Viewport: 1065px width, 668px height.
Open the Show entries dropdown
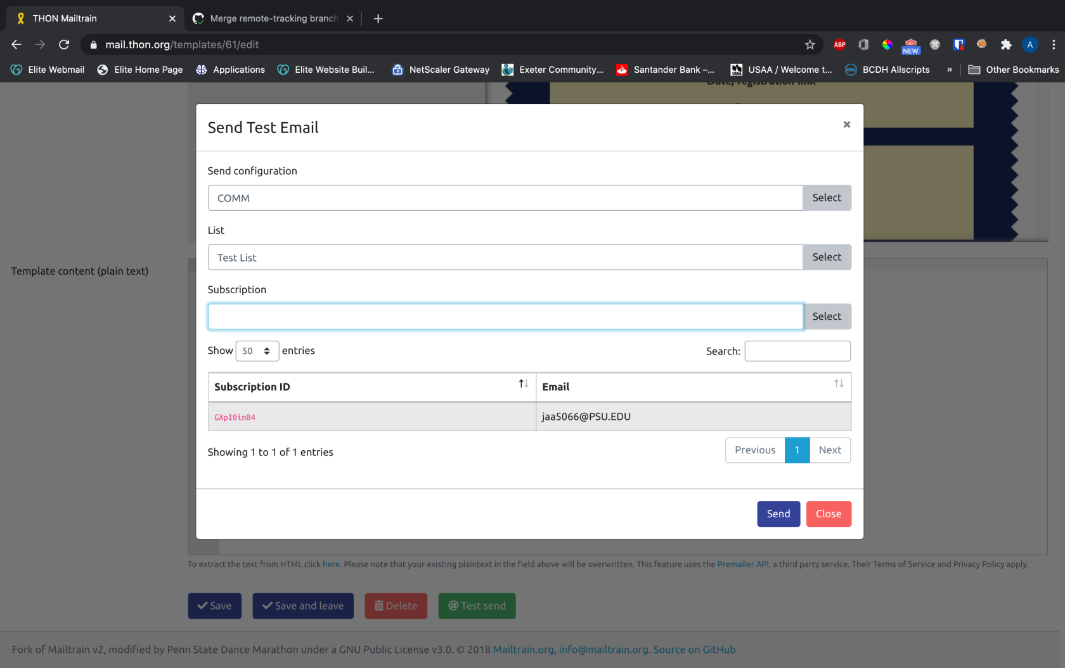257,351
